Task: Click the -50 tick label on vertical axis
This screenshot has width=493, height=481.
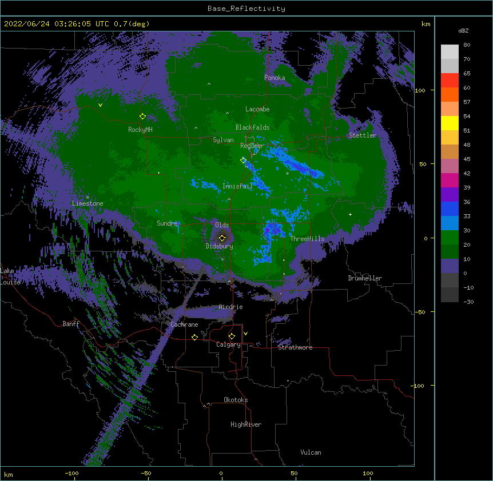Action: [420, 312]
